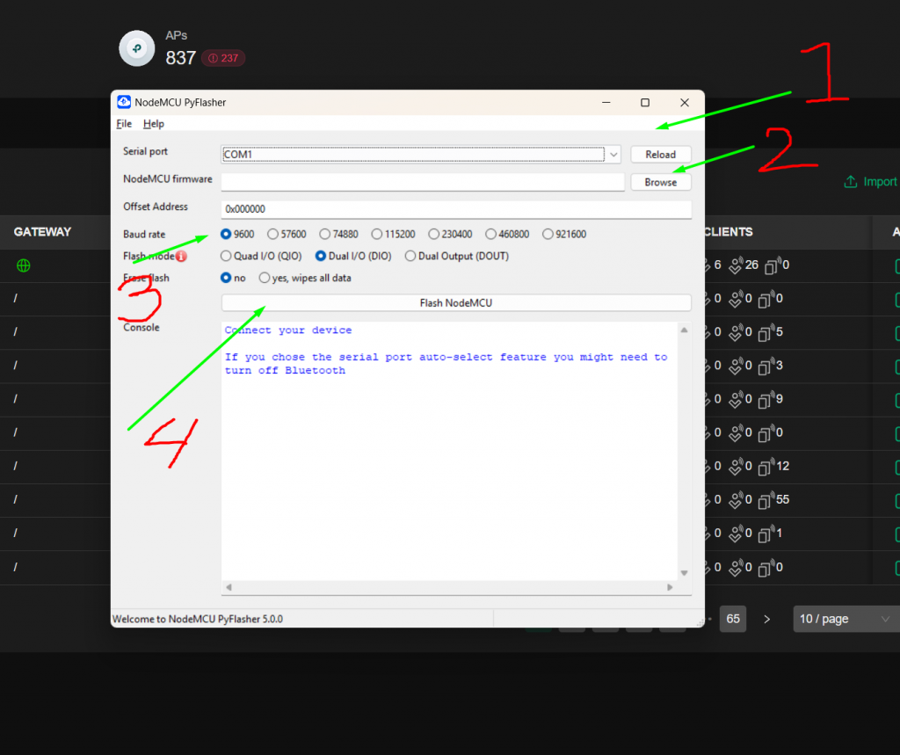Click the console scroll up arrow

pyautogui.click(x=684, y=330)
